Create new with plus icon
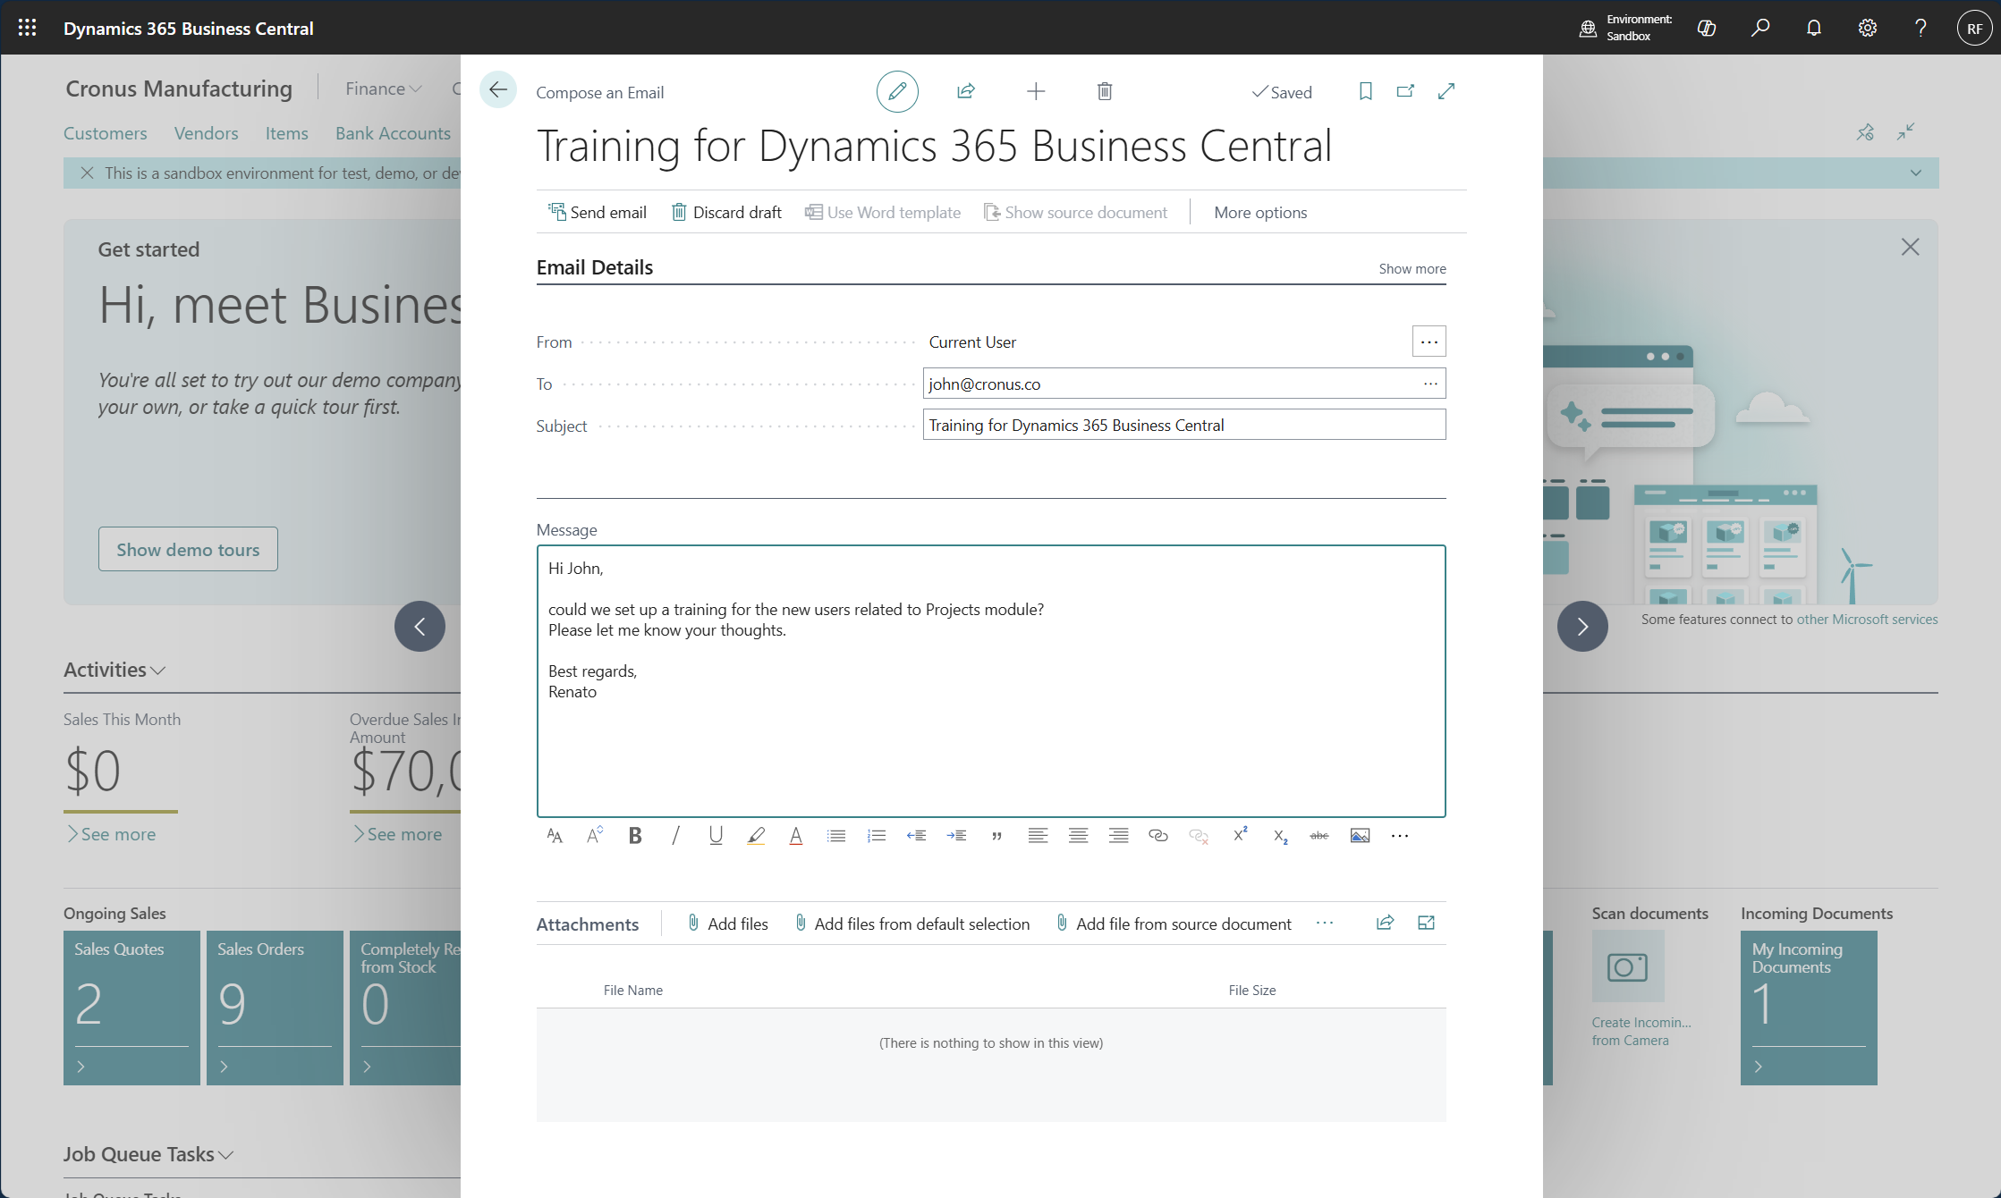The image size is (2001, 1198). coord(1036,91)
